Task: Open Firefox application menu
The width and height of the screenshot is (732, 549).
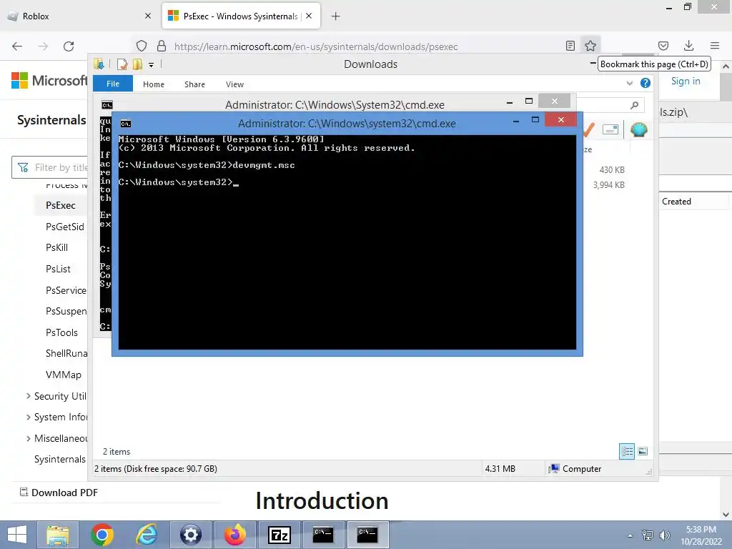Action: click(x=715, y=46)
